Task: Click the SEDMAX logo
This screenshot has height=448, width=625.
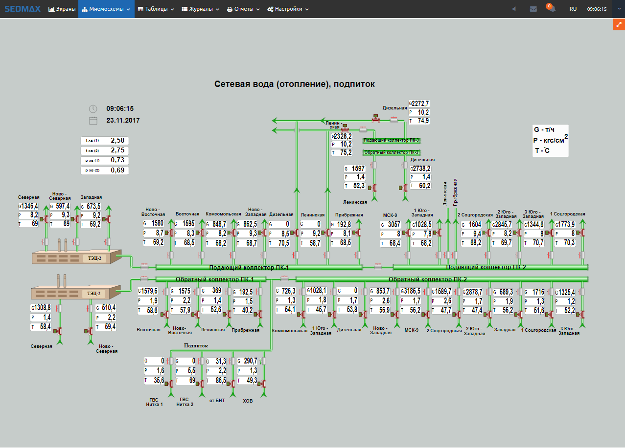Action: click(x=22, y=9)
